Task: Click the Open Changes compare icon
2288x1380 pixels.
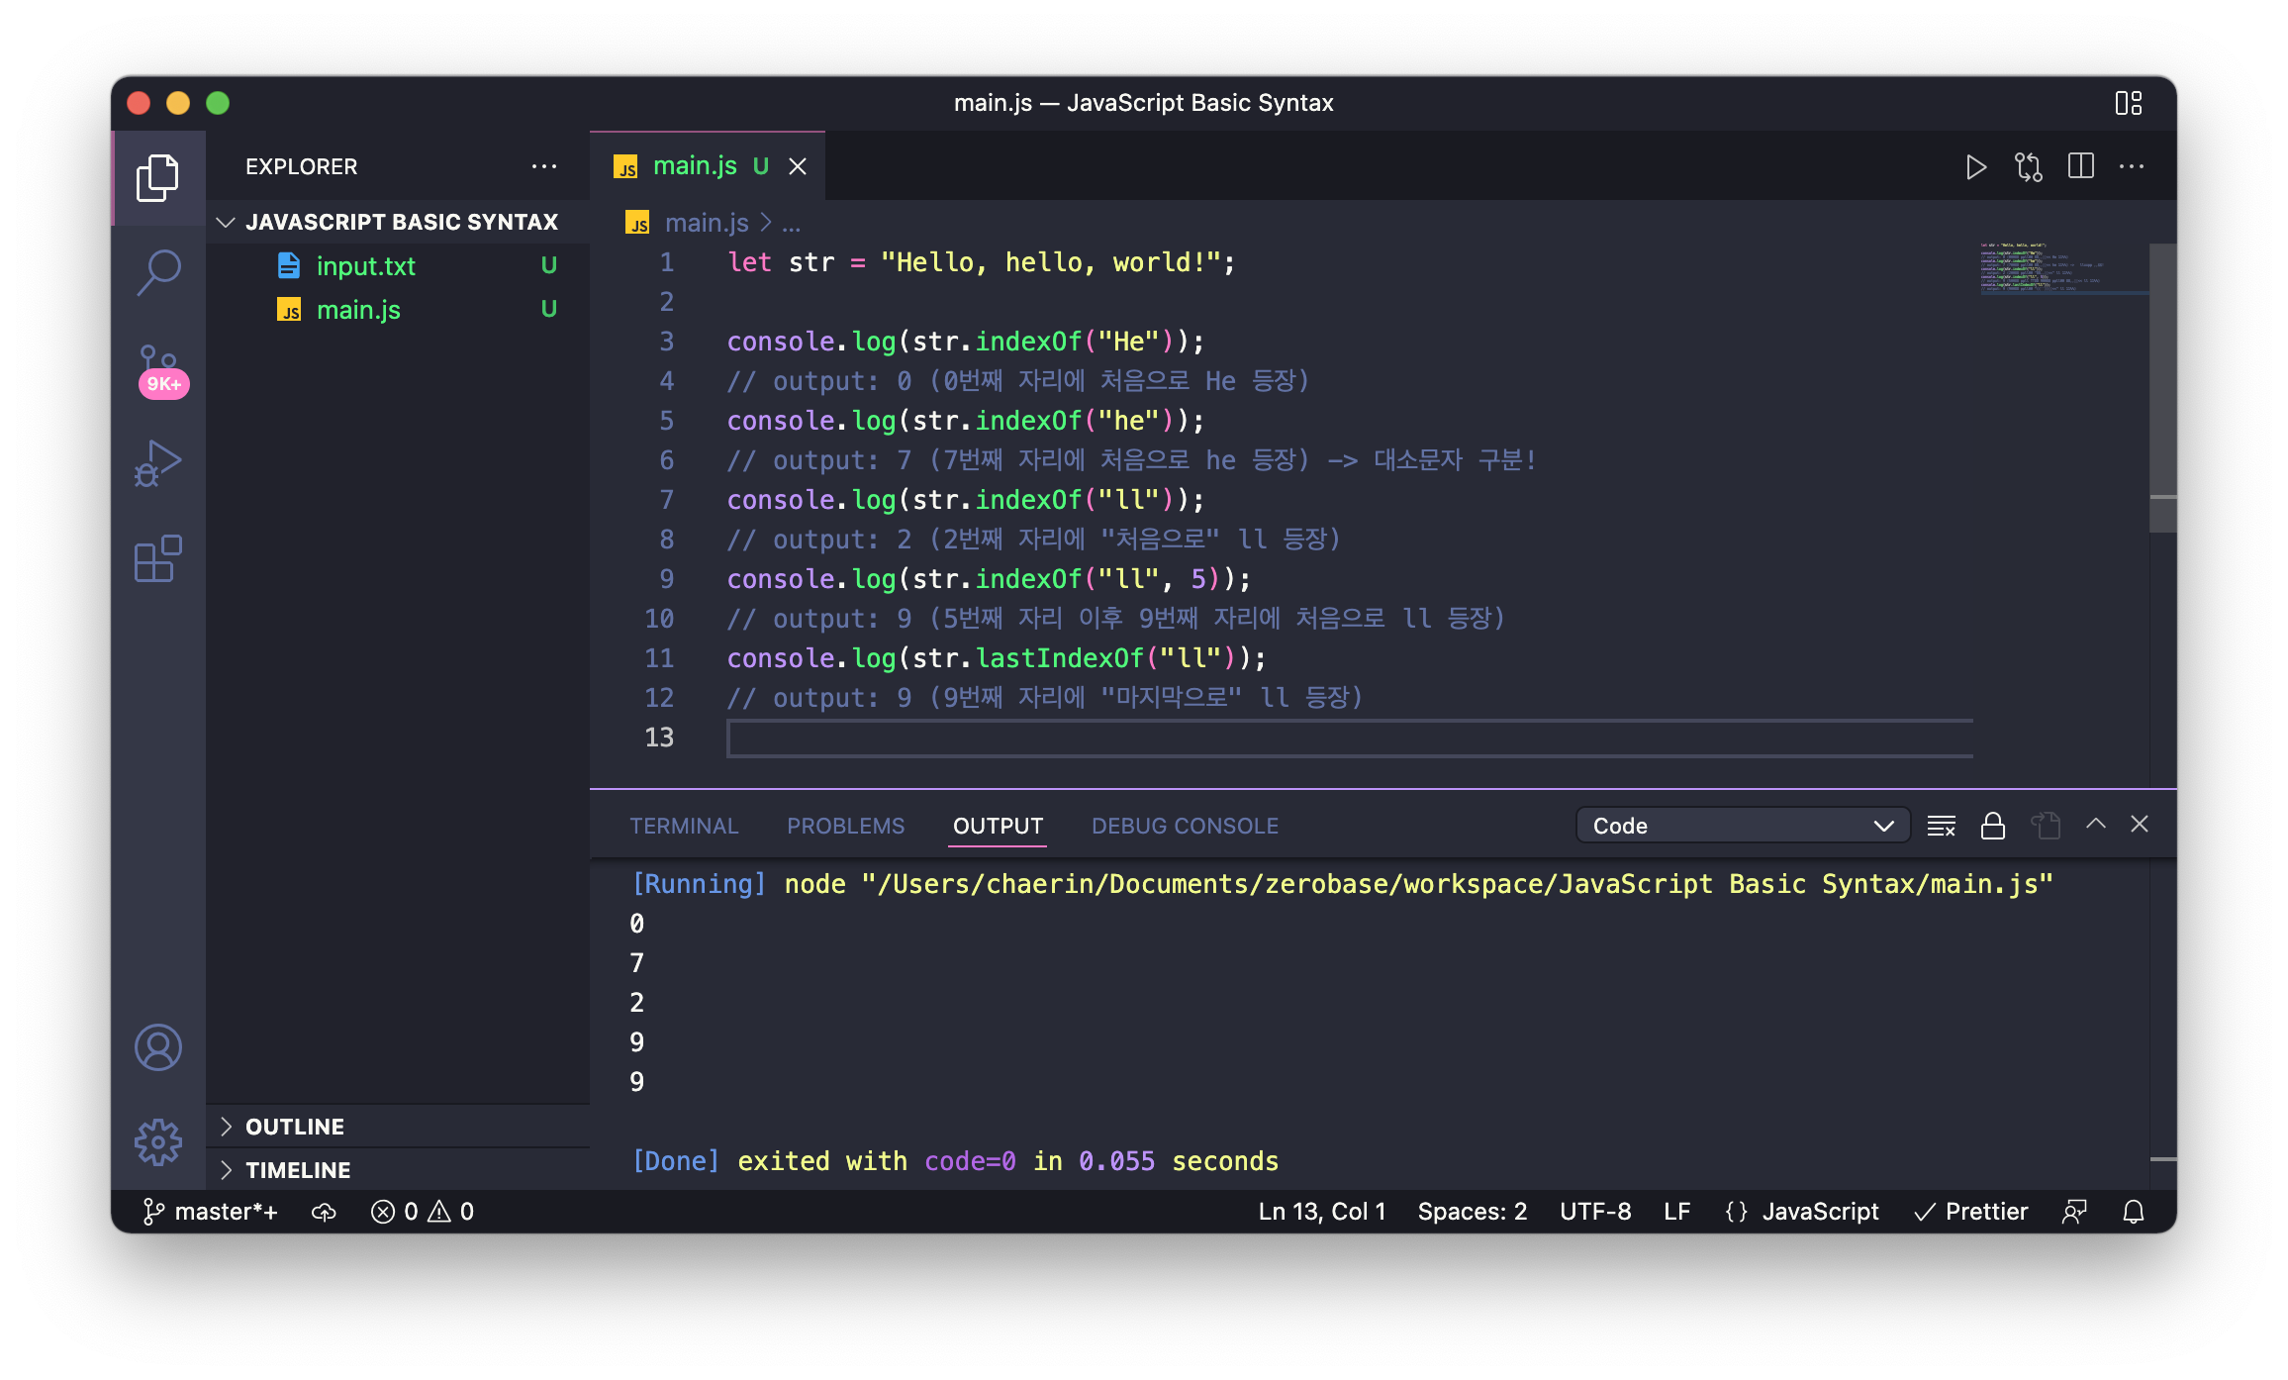Action: point(2029,167)
